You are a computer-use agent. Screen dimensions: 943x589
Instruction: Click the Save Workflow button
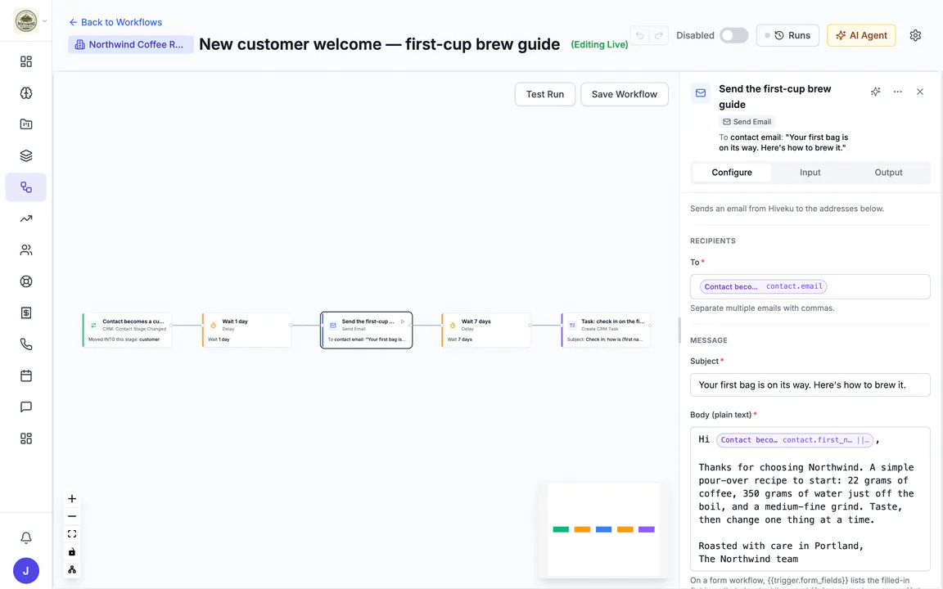[625, 94]
